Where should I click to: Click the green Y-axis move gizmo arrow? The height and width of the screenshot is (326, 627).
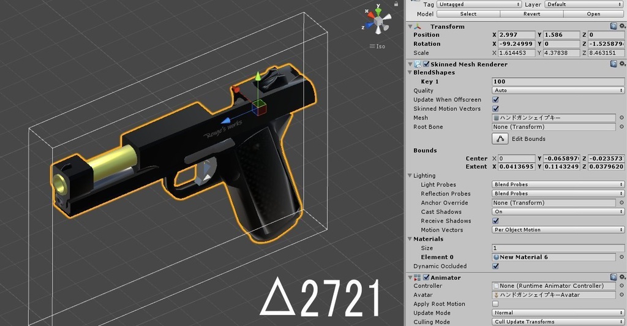258,77
